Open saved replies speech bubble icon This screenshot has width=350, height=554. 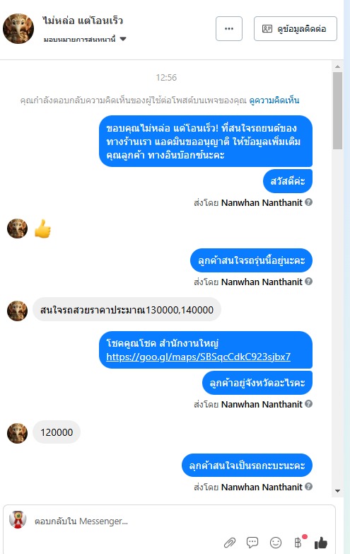[252, 543]
